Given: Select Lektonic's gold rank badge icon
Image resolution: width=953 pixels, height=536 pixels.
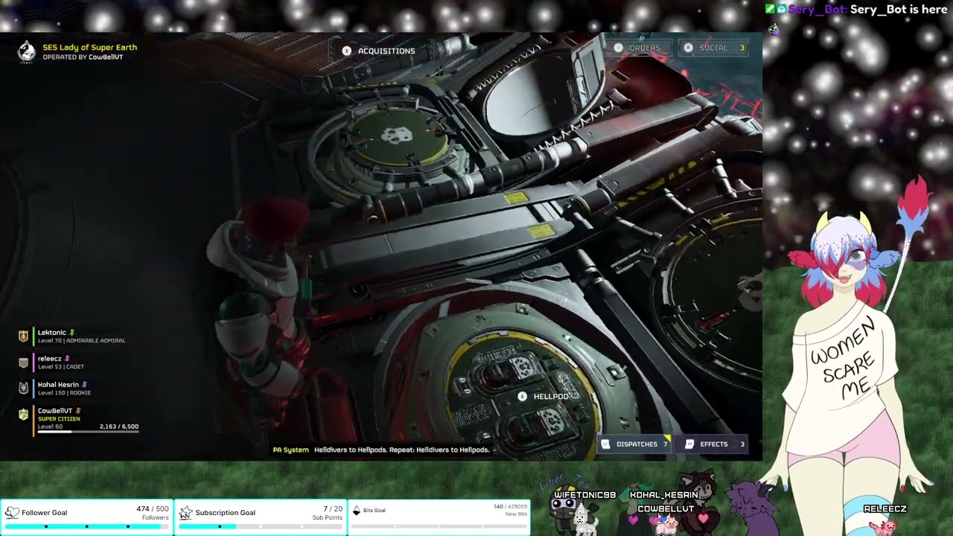Looking at the screenshot, I should (x=24, y=336).
